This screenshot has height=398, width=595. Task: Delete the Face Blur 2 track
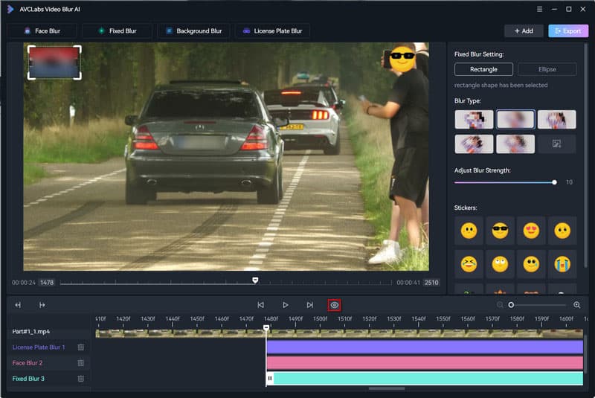[81, 363]
